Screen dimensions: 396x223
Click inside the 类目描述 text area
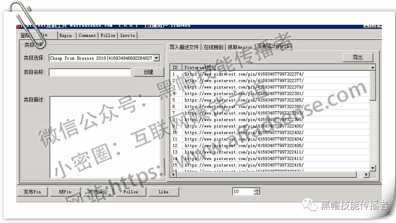tap(105, 137)
